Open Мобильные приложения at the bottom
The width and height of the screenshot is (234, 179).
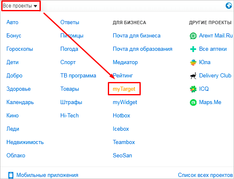pyautogui.click(x=47, y=175)
